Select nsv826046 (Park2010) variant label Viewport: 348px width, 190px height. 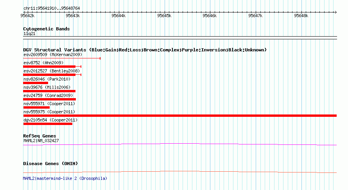click(47, 79)
